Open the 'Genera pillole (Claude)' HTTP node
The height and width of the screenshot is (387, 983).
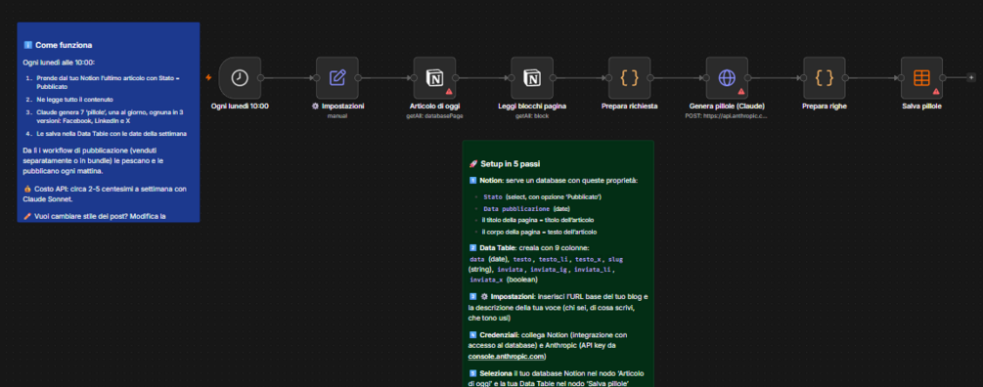[727, 77]
